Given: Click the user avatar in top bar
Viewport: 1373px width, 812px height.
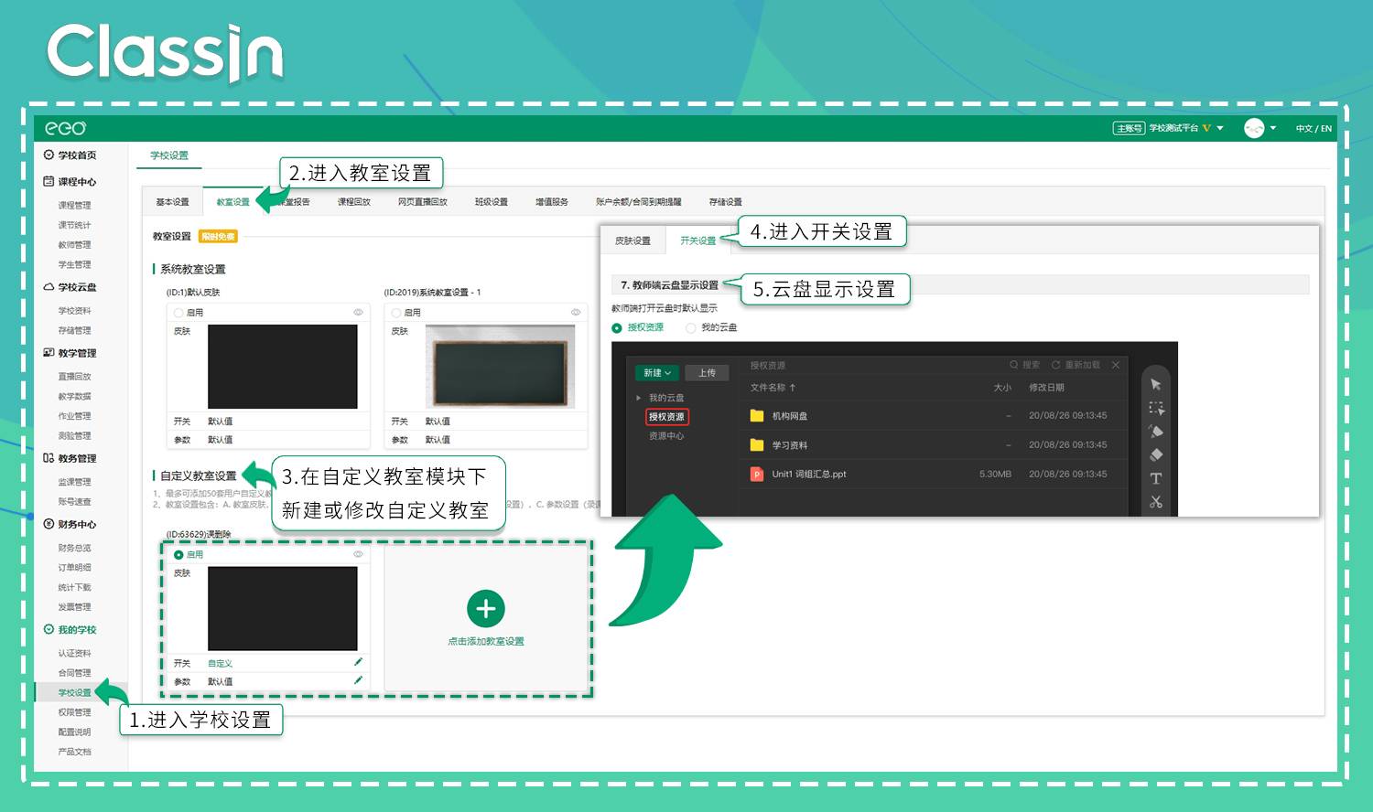Looking at the screenshot, I should [1254, 128].
